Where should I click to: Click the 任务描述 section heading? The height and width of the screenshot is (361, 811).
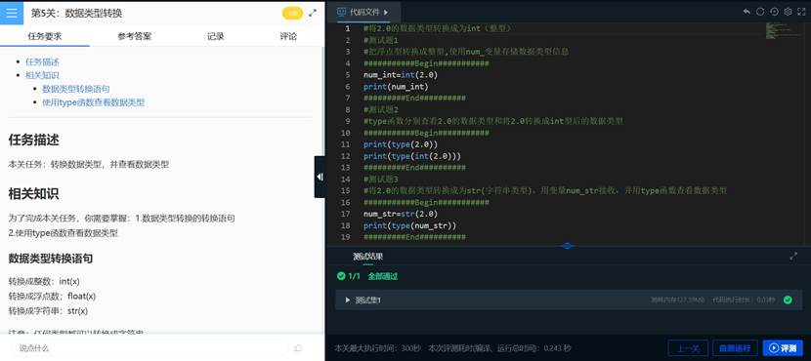click(x=33, y=140)
